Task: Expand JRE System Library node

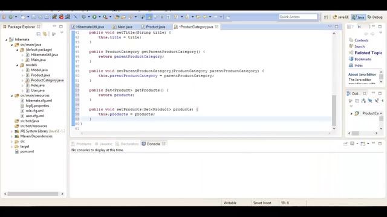Action: [12, 131]
